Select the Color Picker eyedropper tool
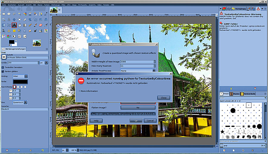This screenshot has height=154, width=268. (x=46, y=14)
